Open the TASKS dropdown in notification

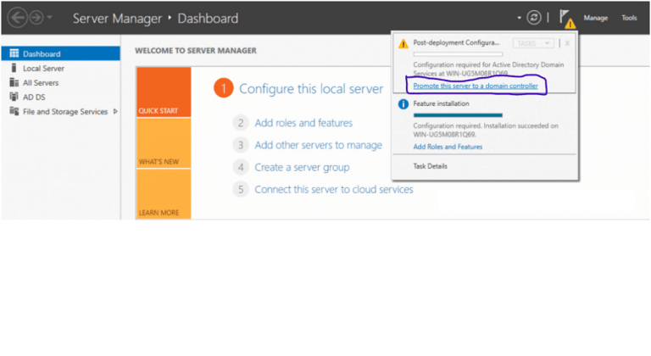[533, 43]
